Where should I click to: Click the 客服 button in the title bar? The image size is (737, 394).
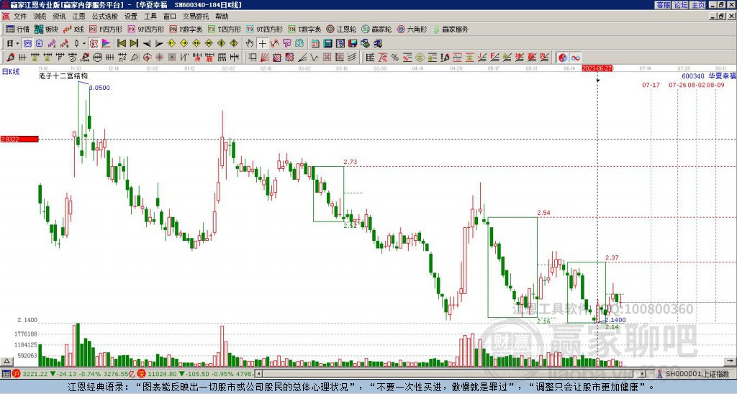coord(663,5)
